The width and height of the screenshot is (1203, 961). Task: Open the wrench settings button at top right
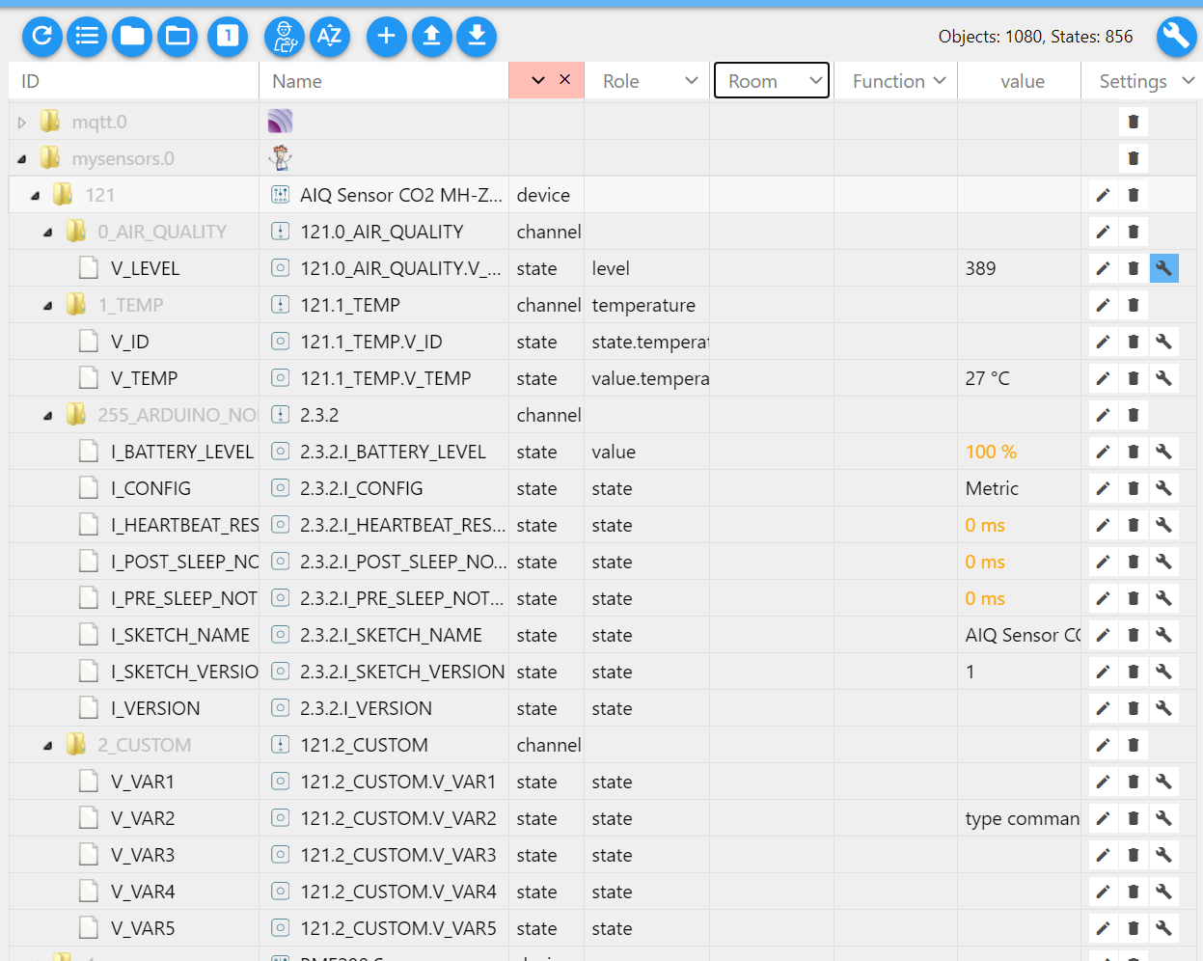(1175, 37)
